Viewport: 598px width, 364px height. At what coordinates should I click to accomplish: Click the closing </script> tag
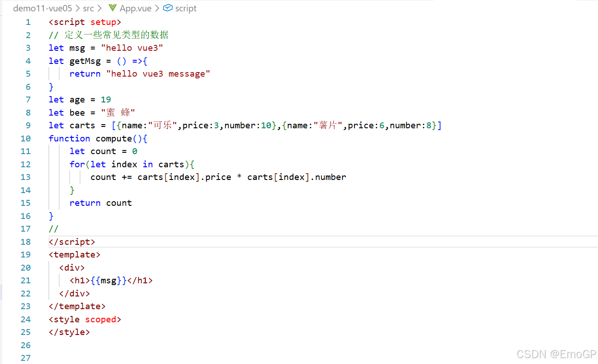(x=72, y=242)
